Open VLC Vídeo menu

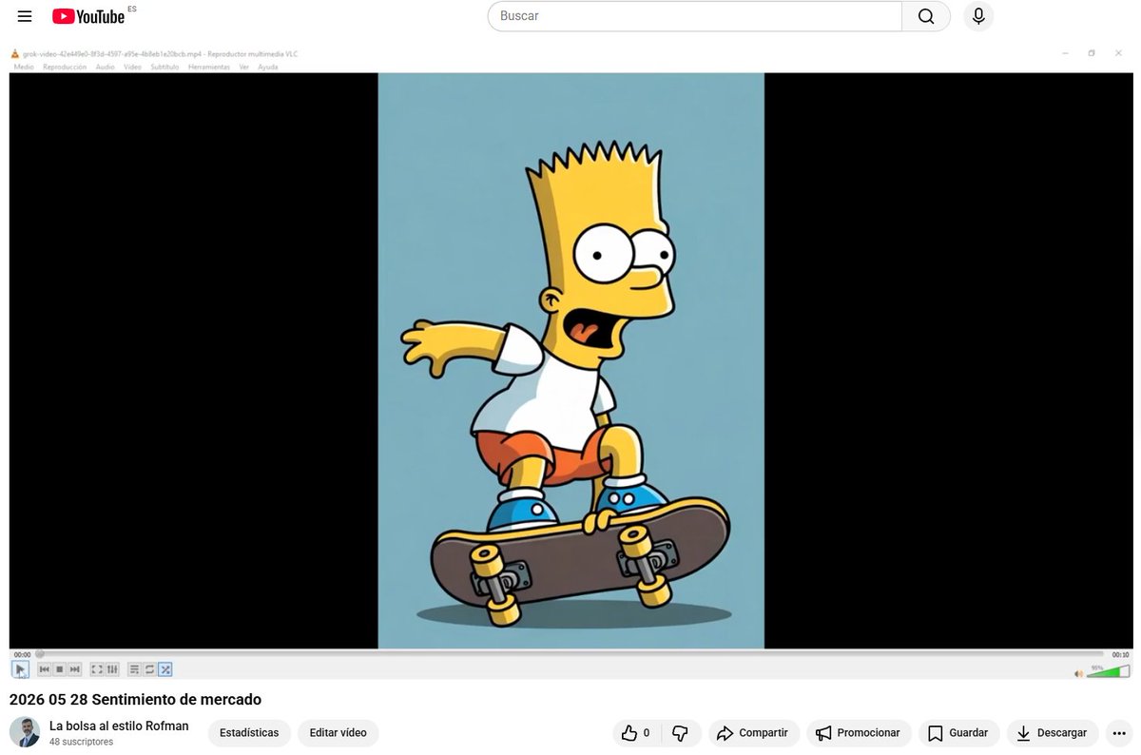(x=133, y=67)
